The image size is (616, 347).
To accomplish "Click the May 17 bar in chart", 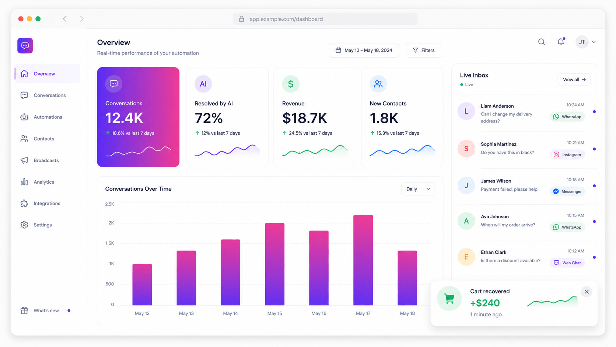I will 363,260.
